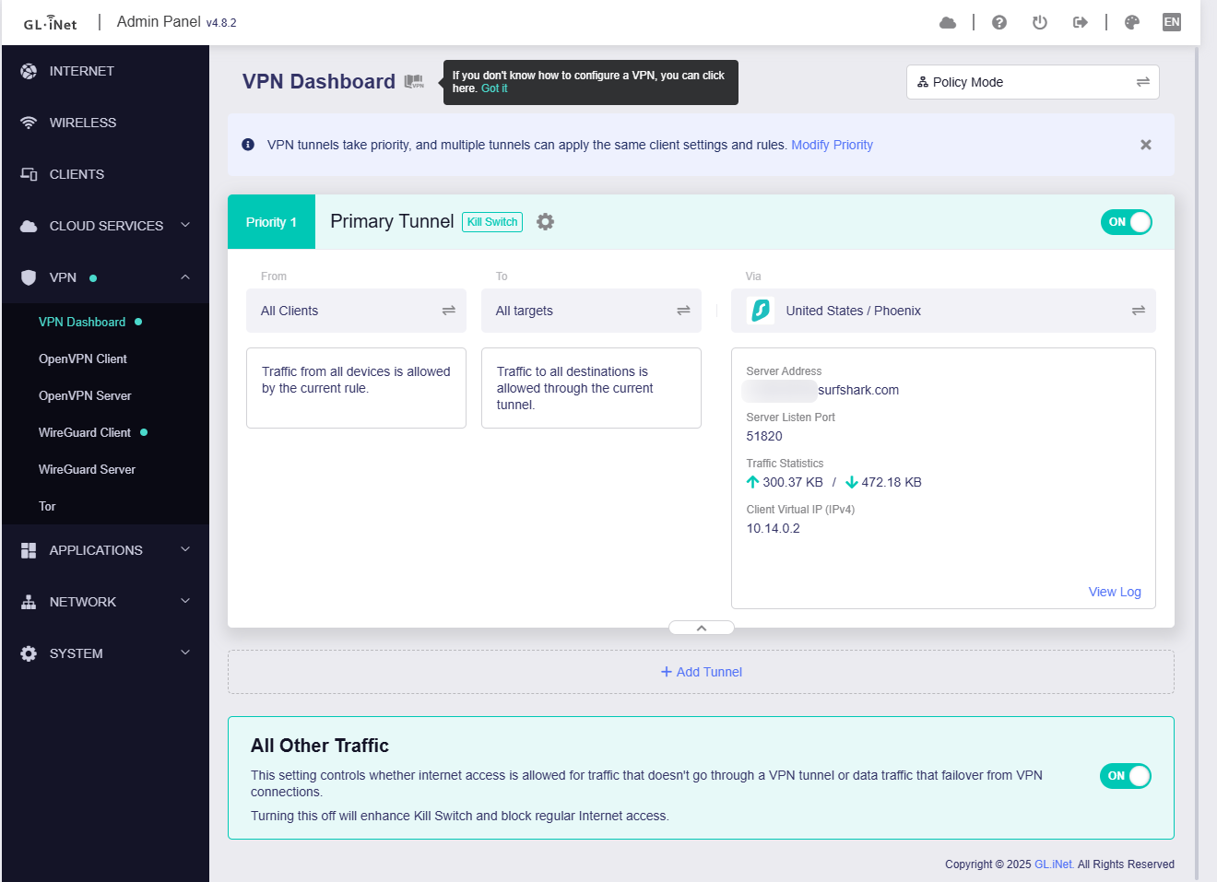Open the WireGuard Client page
The width and height of the screenshot is (1217, 882).
[85, 432]
